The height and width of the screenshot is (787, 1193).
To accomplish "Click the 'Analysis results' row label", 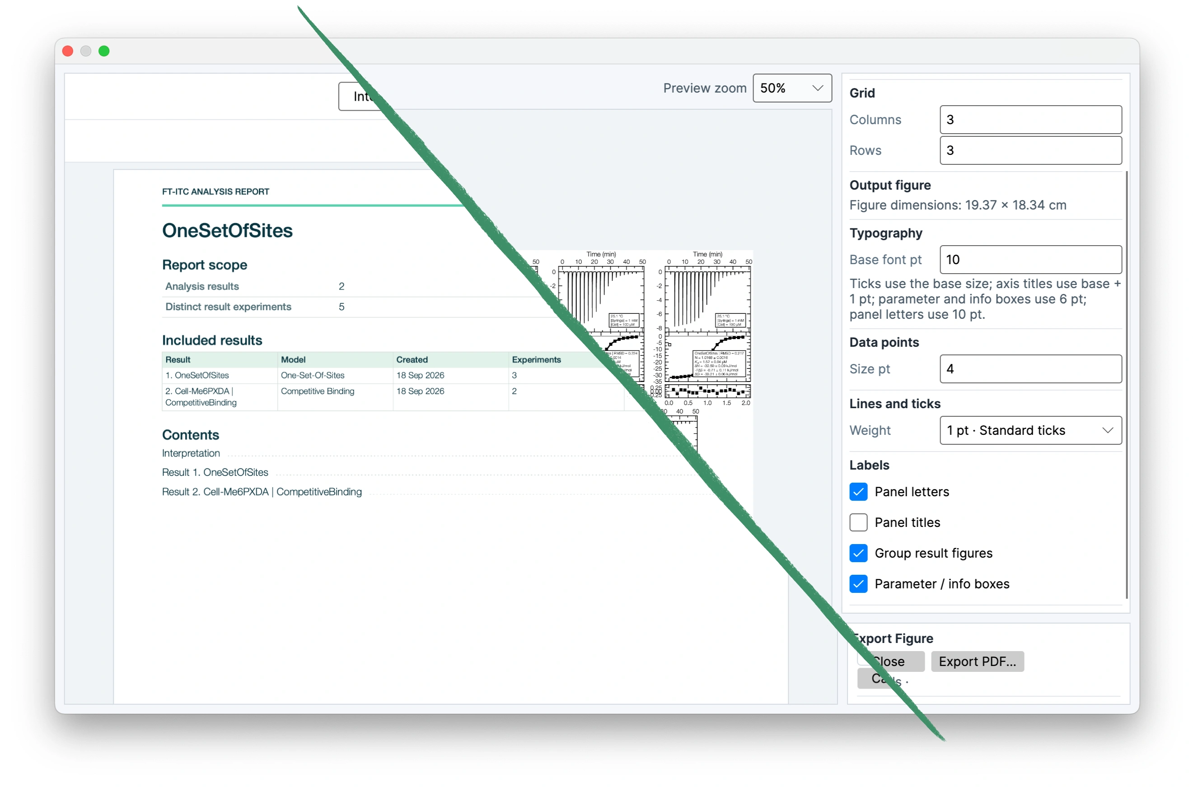I will click(x=202, y=287).
